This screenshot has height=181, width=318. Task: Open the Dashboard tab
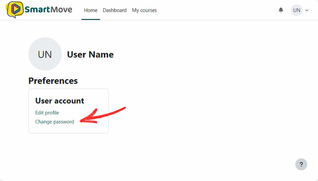[x=114, y=10]
